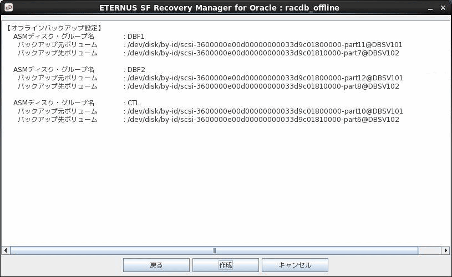The width and height of the screenshot is (452, 277).
Task: Click the バックアップ先ボリューム label under CTL
Action: 58,120
